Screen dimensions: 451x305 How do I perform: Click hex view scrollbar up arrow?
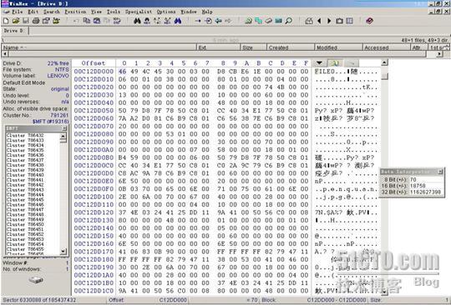click(384, 62)
